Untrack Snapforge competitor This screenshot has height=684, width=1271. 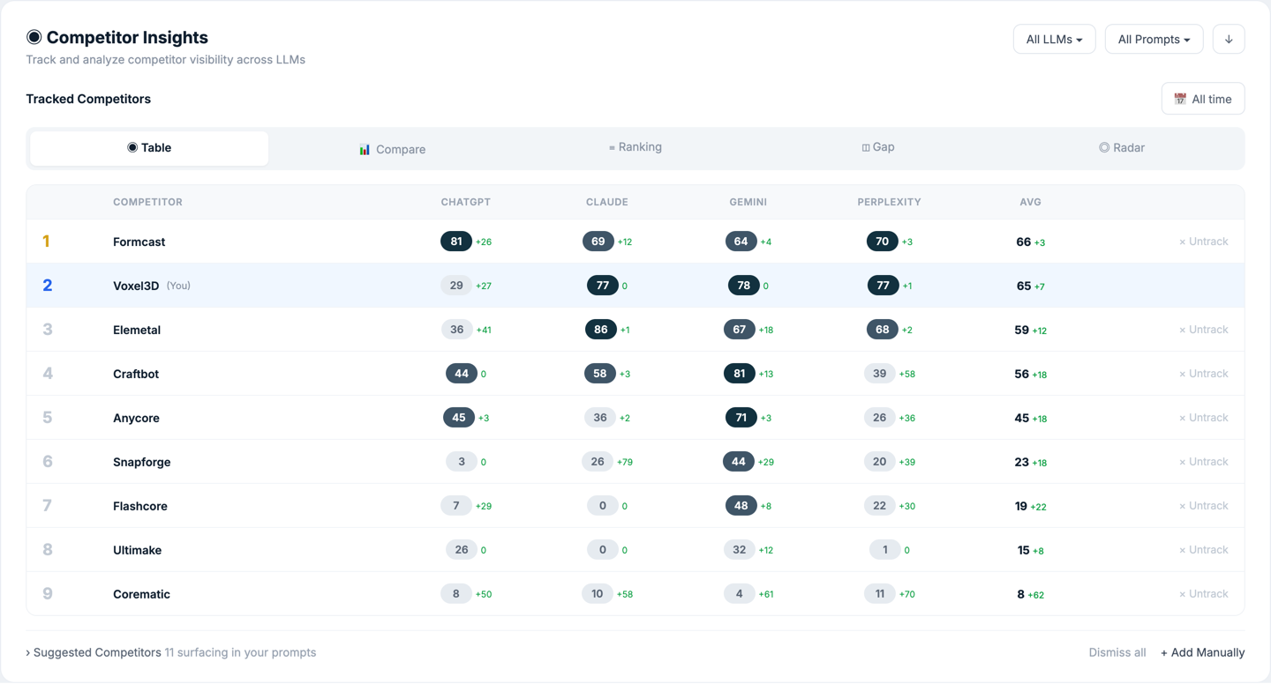tap(1204, 462)
